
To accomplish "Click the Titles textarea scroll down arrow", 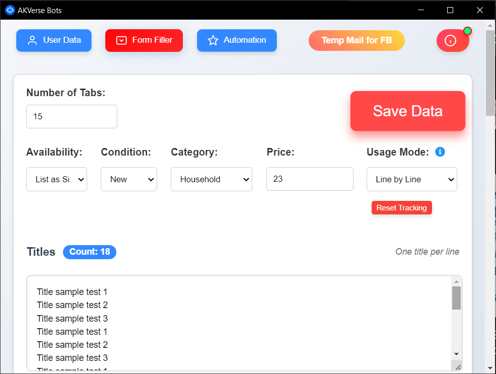I will 456,354.
